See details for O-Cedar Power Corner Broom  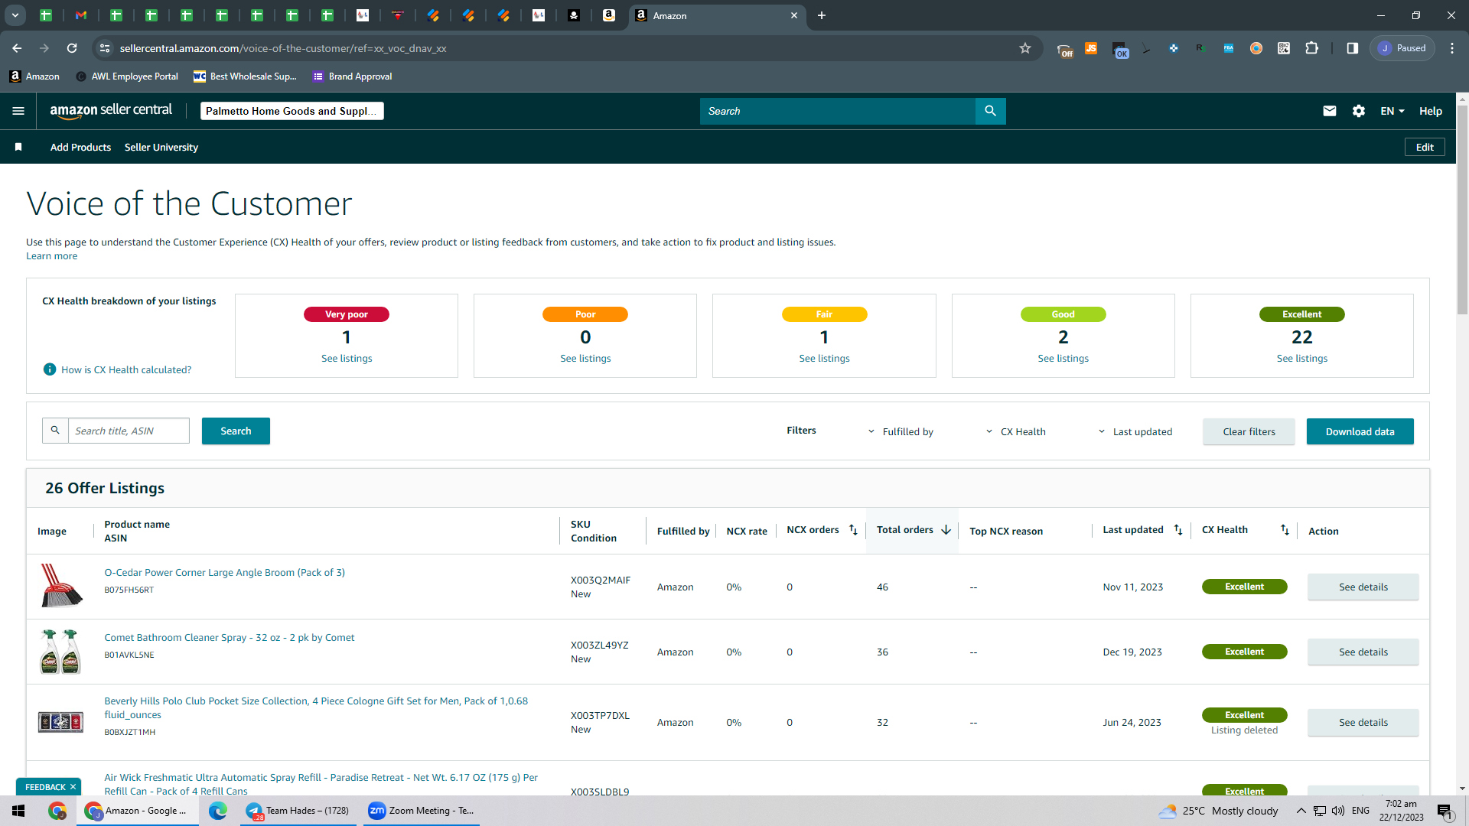click(x=1363, y=587)
